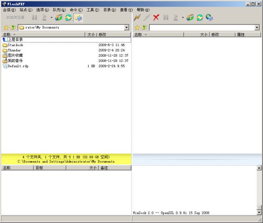The image size is (263, 223).
Task: Click the refresh icon in right toolbar
Action: coord(199,18)
